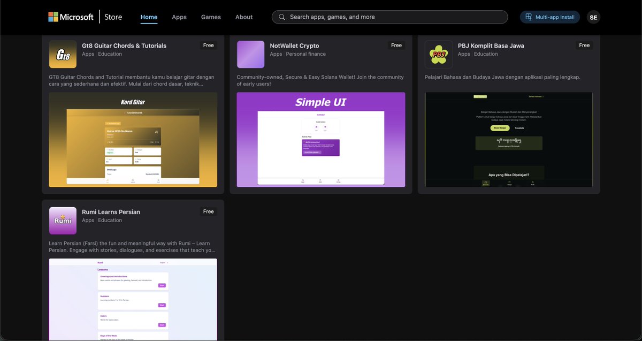Open Rumi Learns Persian title
The height and width of the screenshot is (341, 642).
coord(111,212)
